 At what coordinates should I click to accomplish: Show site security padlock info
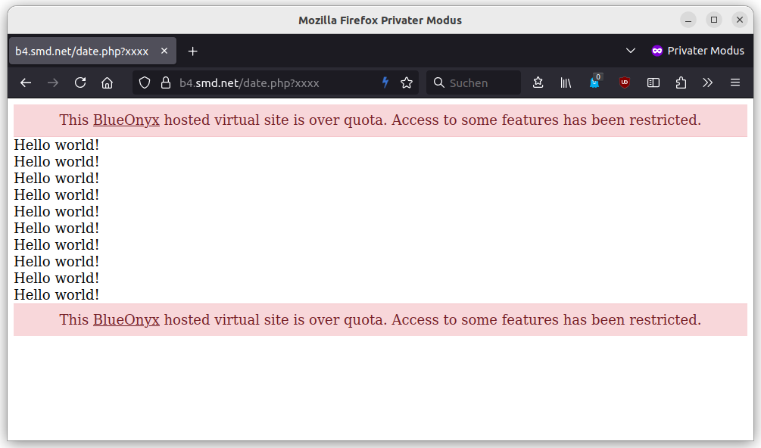[166, 82]
